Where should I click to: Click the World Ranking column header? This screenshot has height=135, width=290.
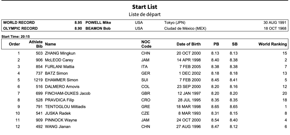(272, 44)
